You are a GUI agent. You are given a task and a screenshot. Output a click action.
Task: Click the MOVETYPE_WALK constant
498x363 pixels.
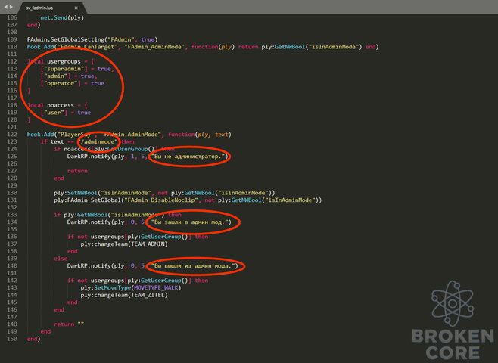point(156,288)
